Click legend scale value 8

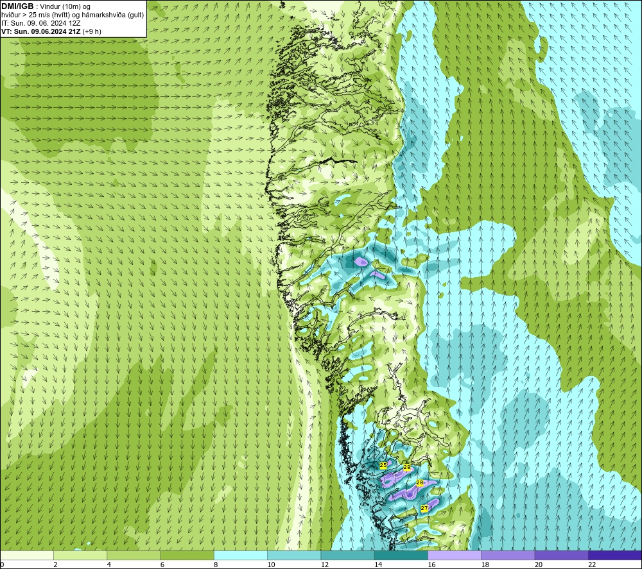[216, 565]
